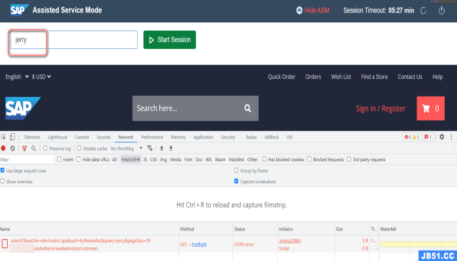Screen dimensions: 457x261
Task: Click the search magnifier in Search here box
Action: [x=247, y=108]
